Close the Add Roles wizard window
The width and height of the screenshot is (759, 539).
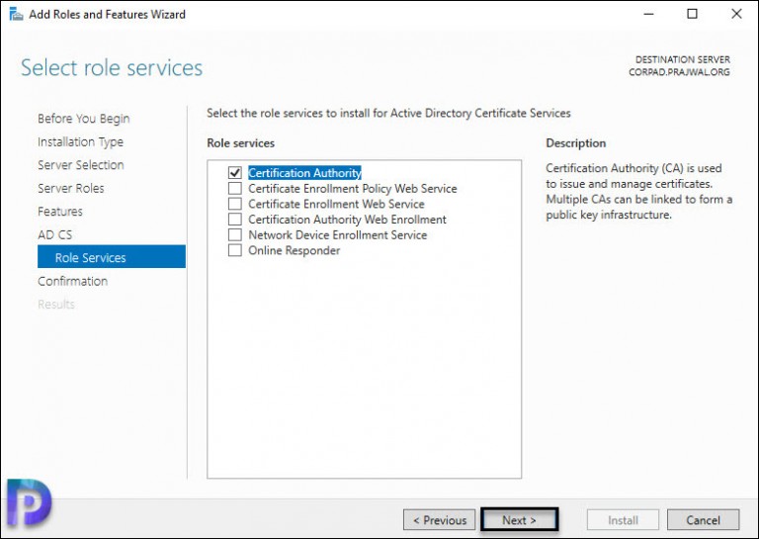[x=736, y=14]
